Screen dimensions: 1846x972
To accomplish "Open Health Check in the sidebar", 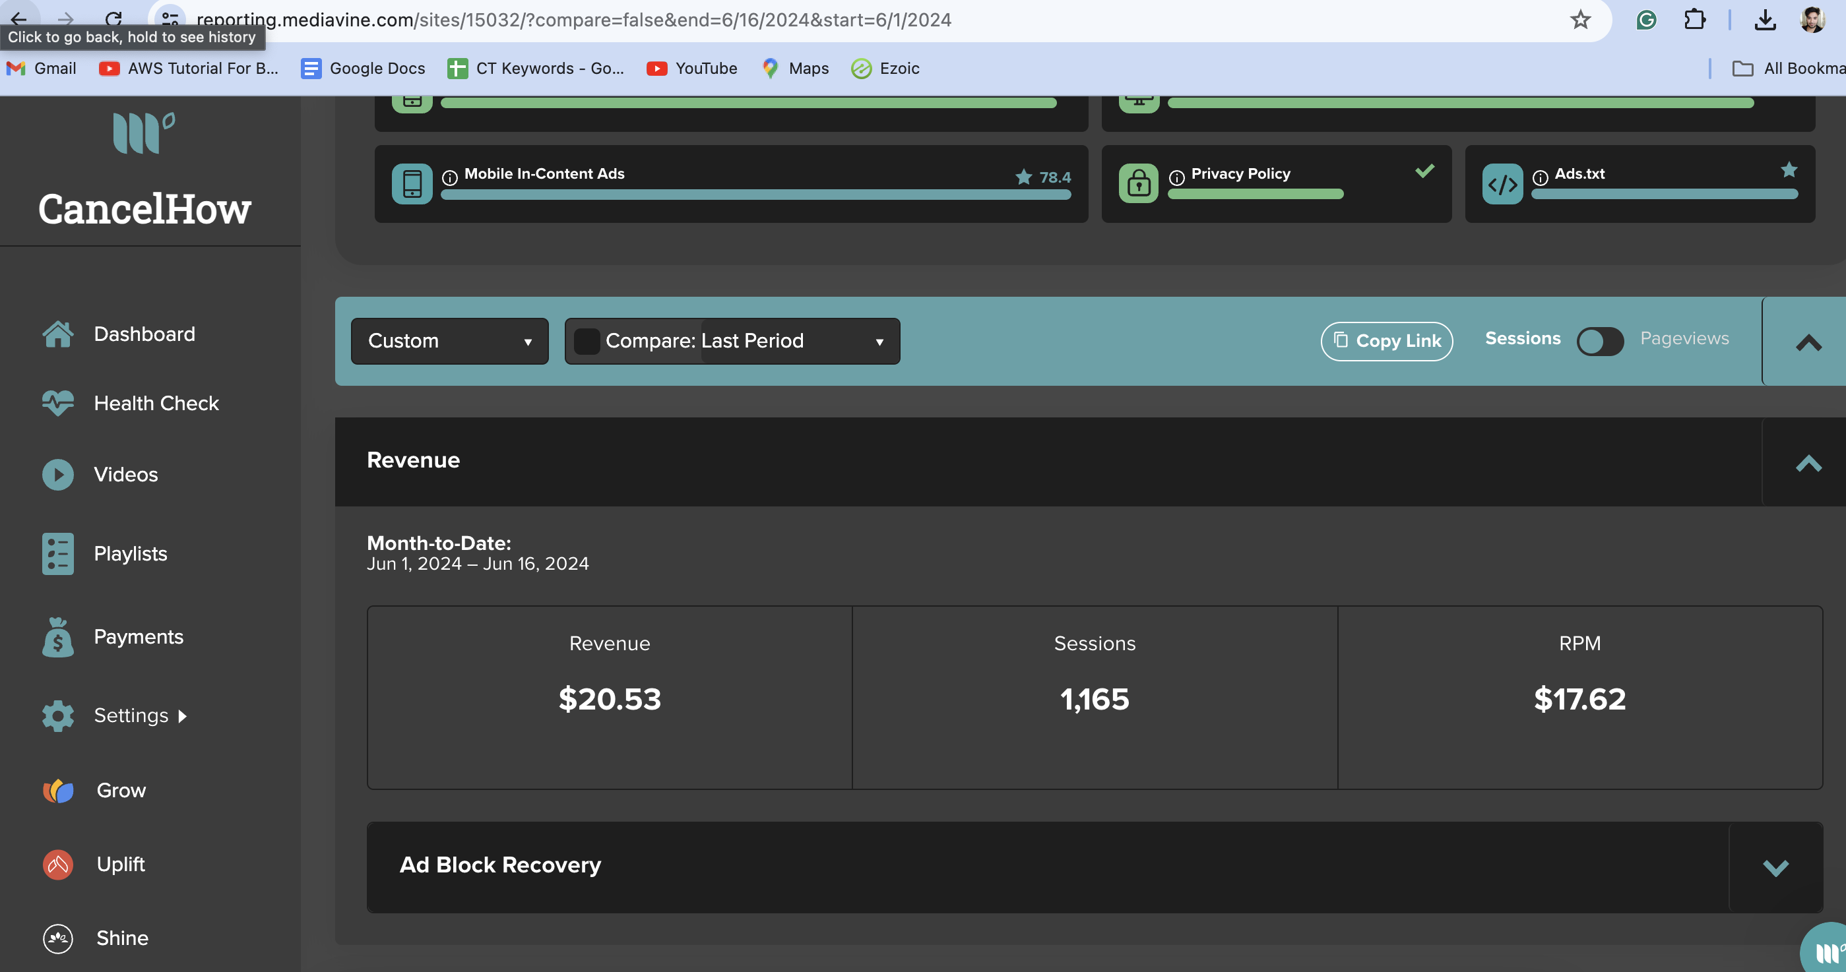I will pos(156,404).
